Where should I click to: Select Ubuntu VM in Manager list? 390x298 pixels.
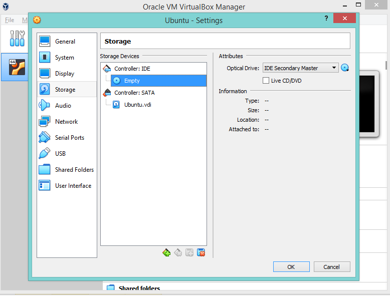point(15,67)
